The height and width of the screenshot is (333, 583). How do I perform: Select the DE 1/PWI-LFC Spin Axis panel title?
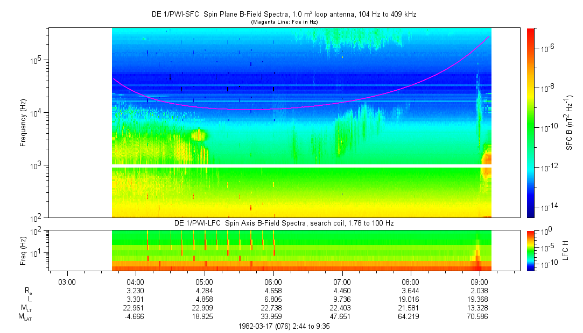284,223
